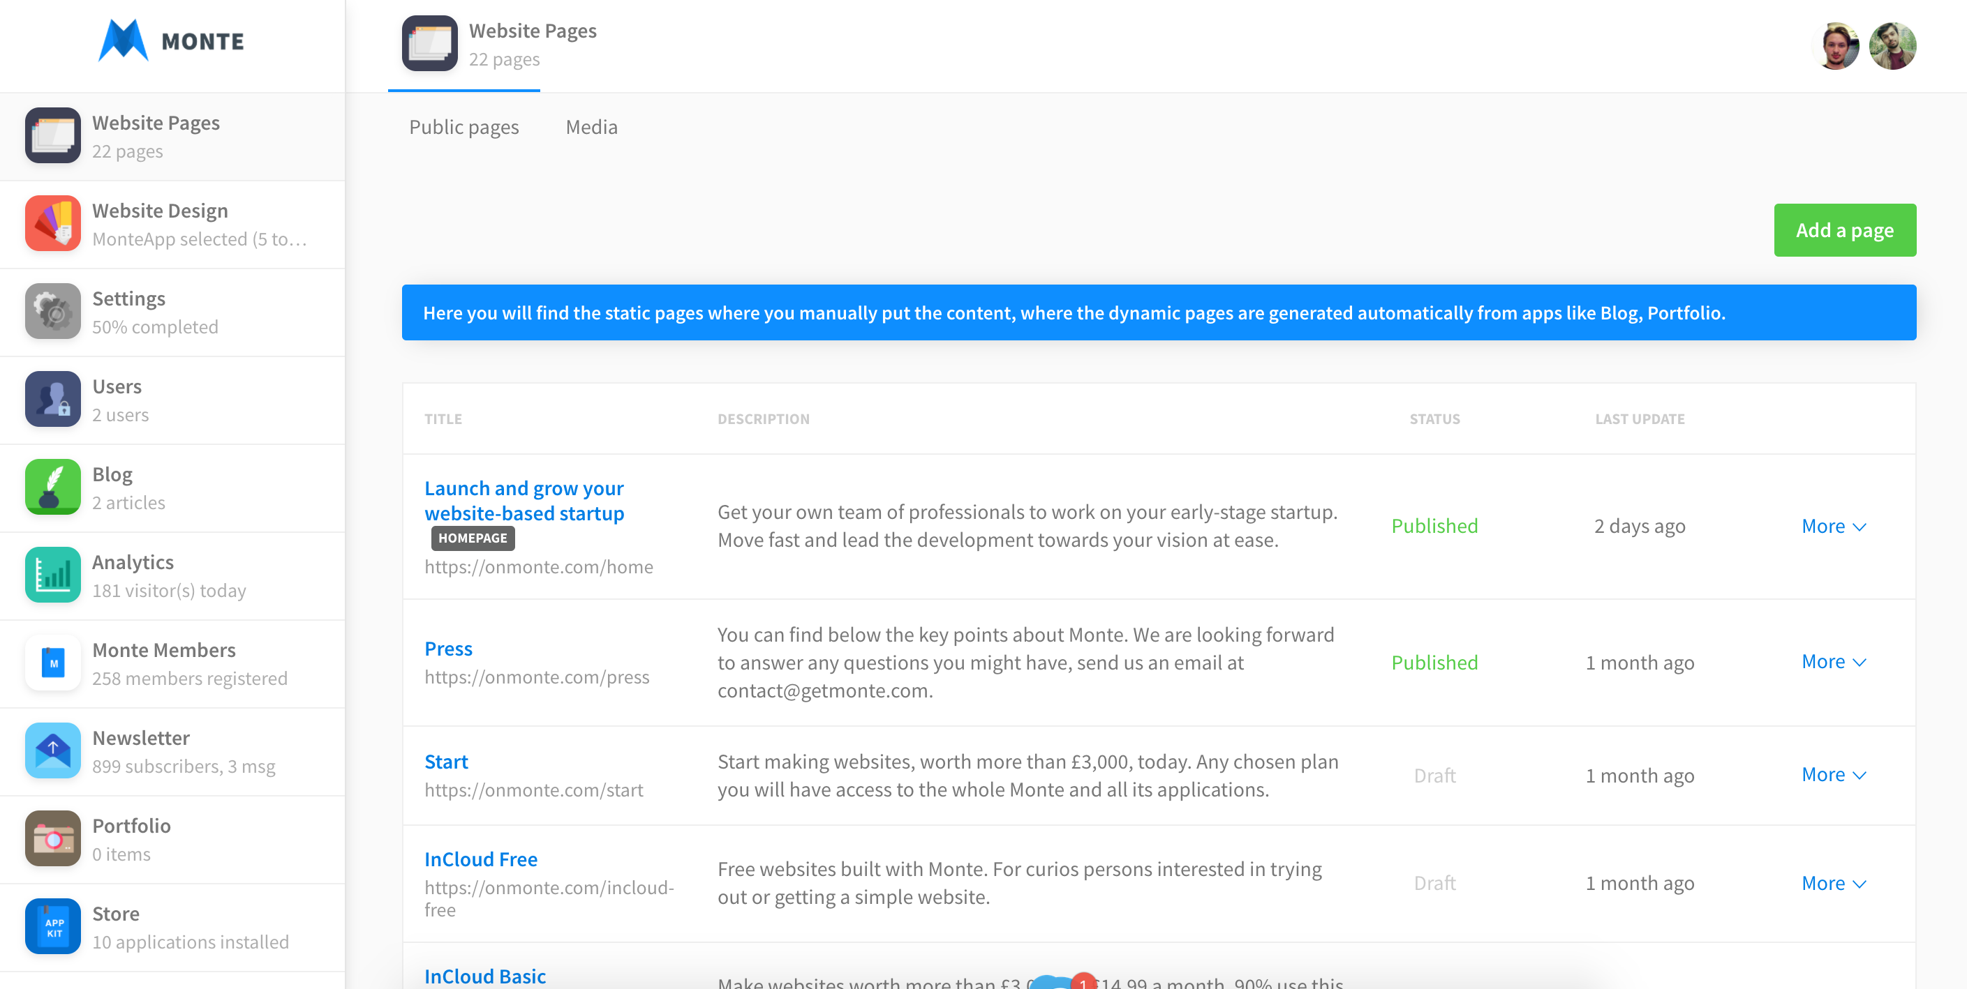Open the Website Pages sidebar icon
Screen dimensions: 1967x989
pos(52,135)
